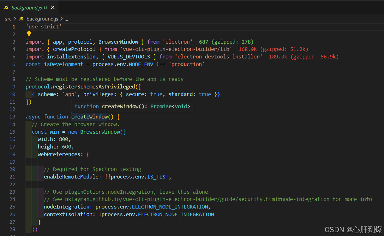Click the ELECTRON_NODE_INTEGRATION constant on line 25
The image size is (384, 236).
170,207
